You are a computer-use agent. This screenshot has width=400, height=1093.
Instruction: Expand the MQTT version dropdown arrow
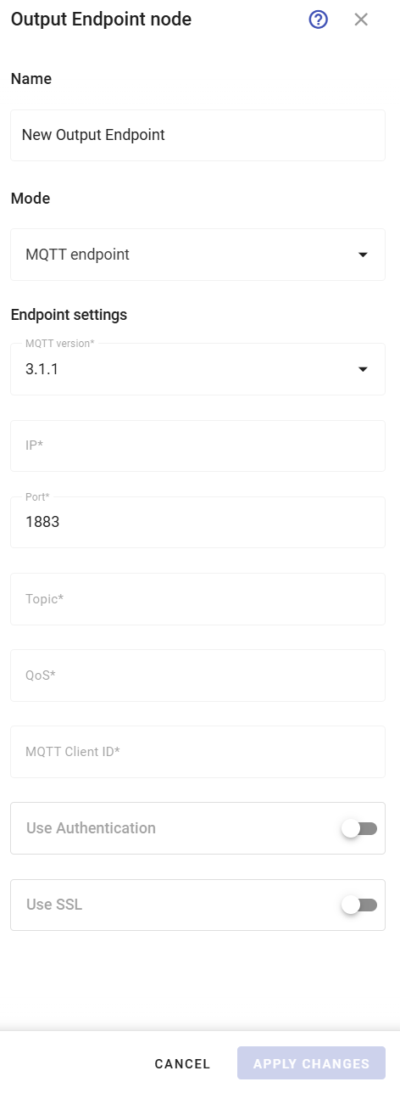(x=363, y=369)
